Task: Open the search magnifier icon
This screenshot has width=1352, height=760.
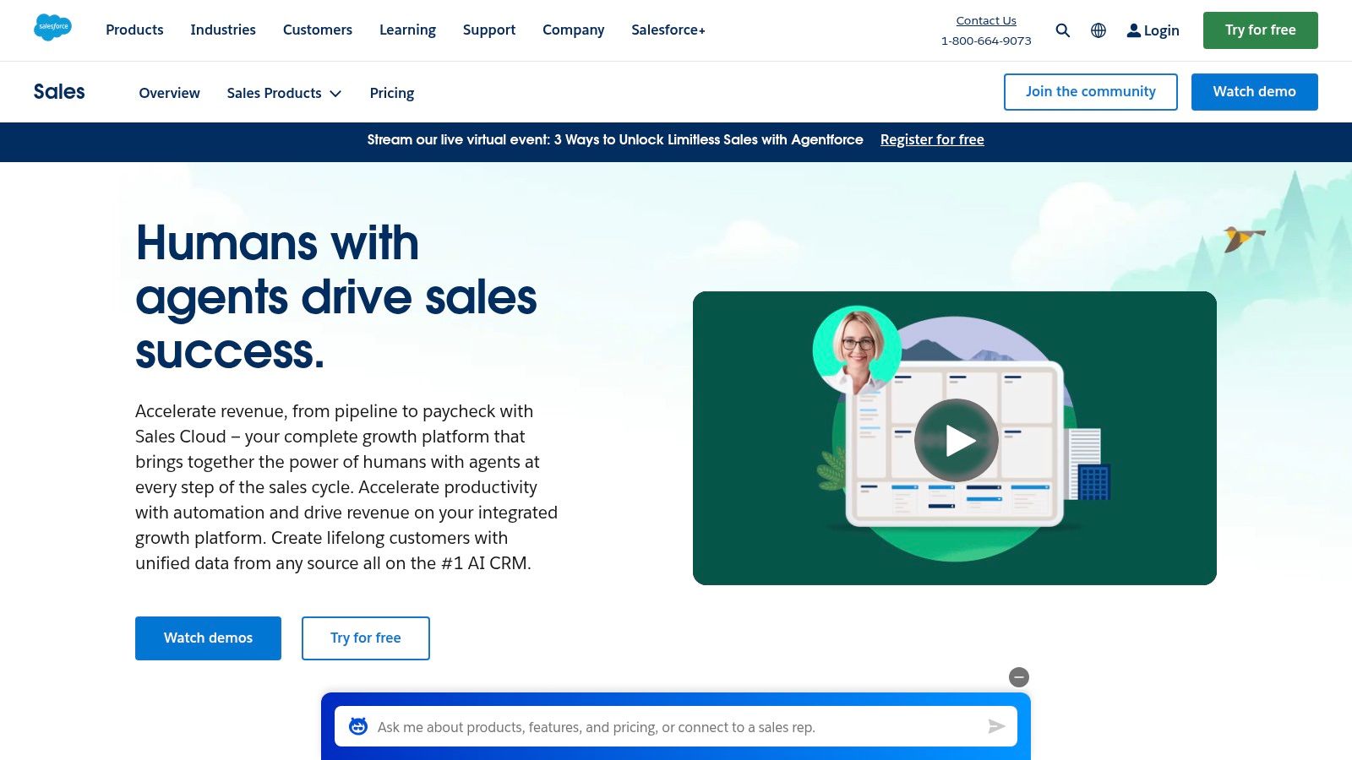Action: pos(1063,30)
